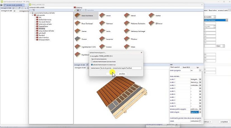The width and height of the screenshot is (231, 128).
Task: Select 'Unterspannbahn' in the folder tree
Action: point(44,40)
